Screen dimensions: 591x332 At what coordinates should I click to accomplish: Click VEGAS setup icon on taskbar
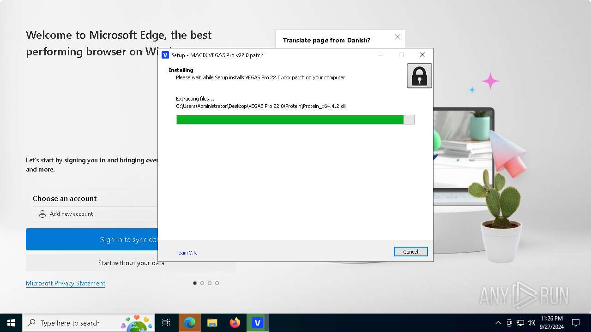[x=258, y=323]
